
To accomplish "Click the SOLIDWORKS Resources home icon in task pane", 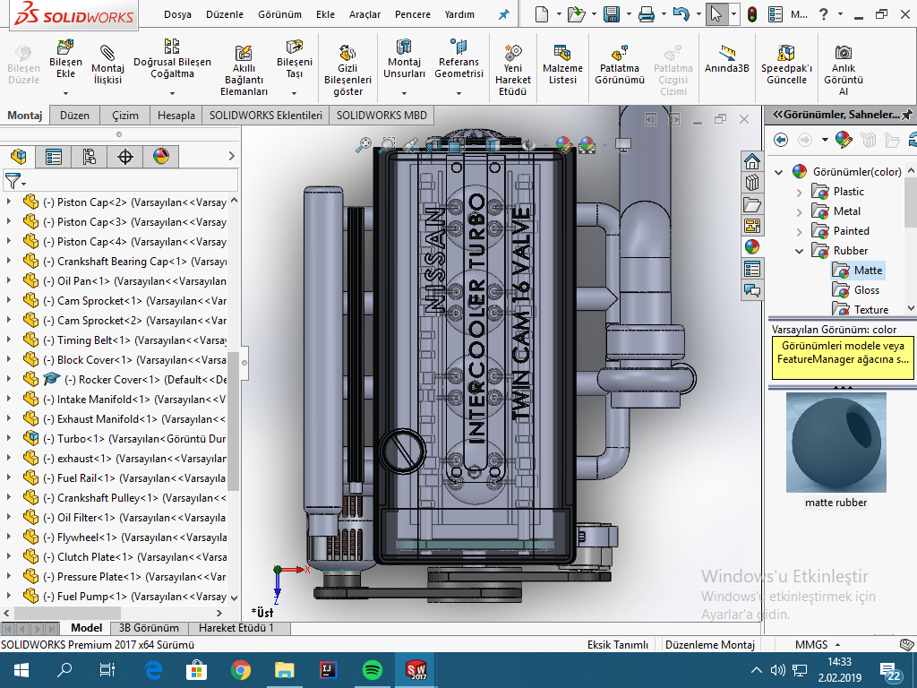I will coord(752,161).
